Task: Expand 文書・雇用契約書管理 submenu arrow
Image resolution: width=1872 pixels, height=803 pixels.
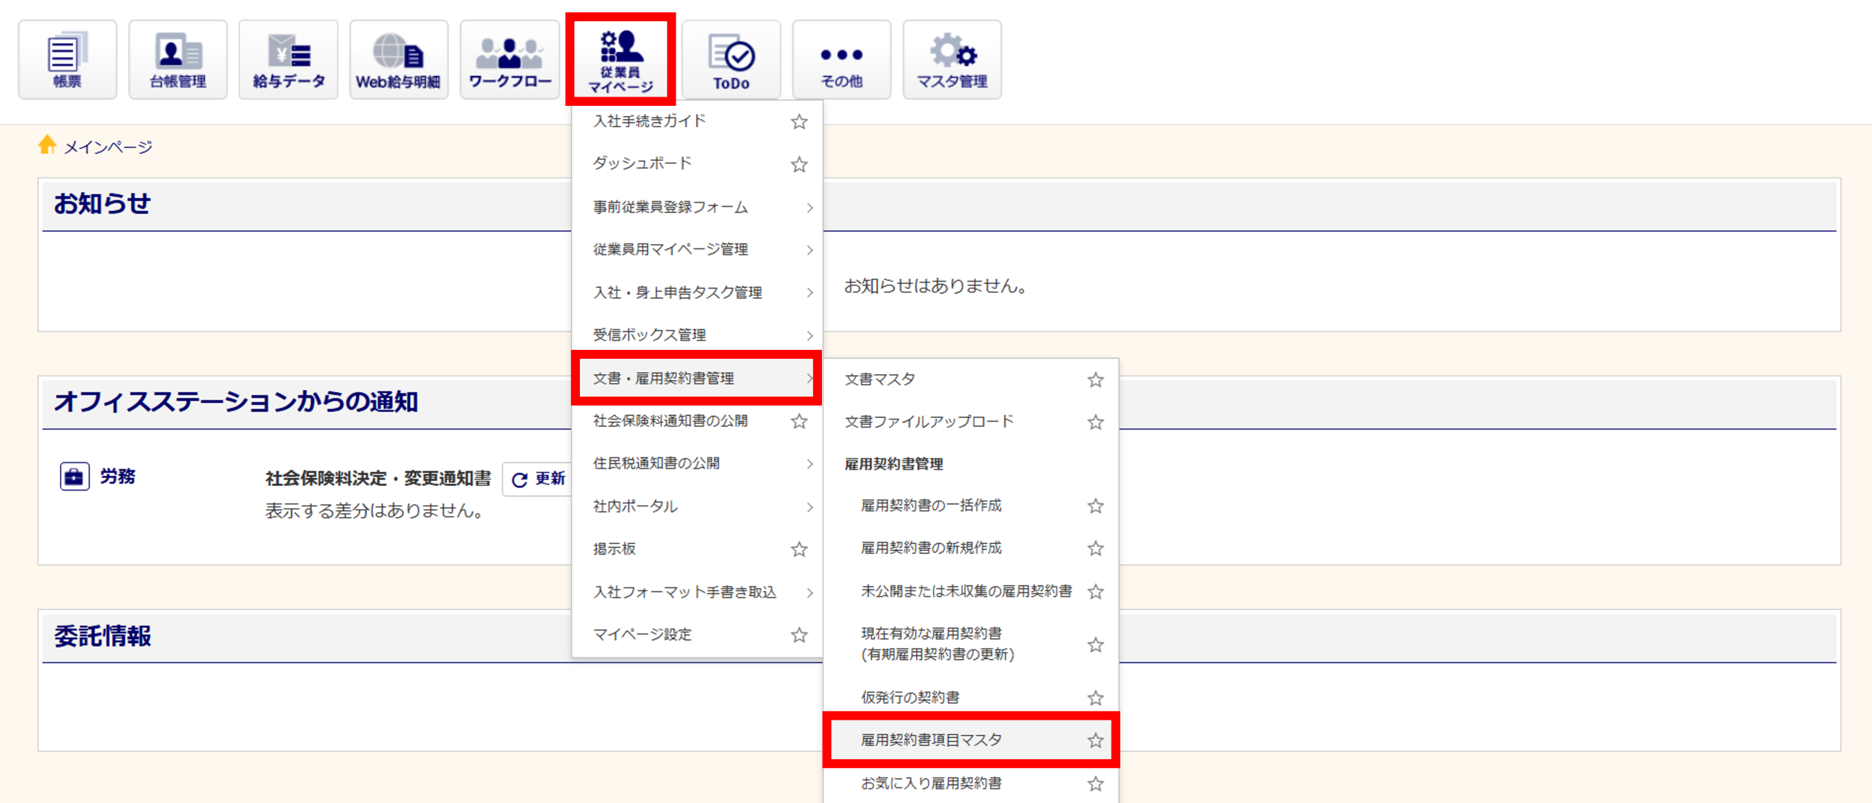Action: coord(809,378)
